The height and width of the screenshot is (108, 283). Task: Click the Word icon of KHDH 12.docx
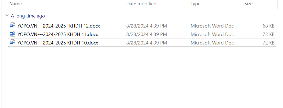tap(12, 26)
